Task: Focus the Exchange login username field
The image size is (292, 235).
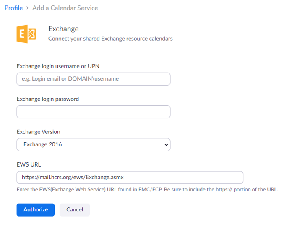Action: (x=93, y=79)
